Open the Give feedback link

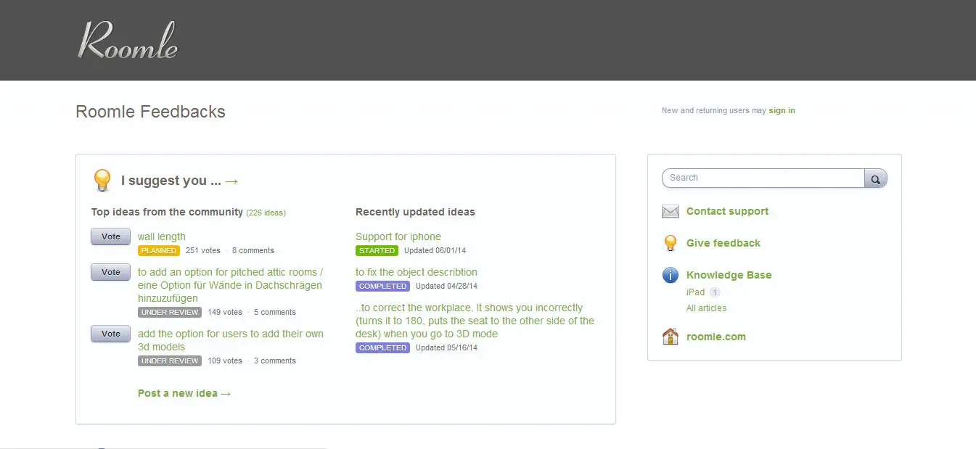[x=723, y=243]
